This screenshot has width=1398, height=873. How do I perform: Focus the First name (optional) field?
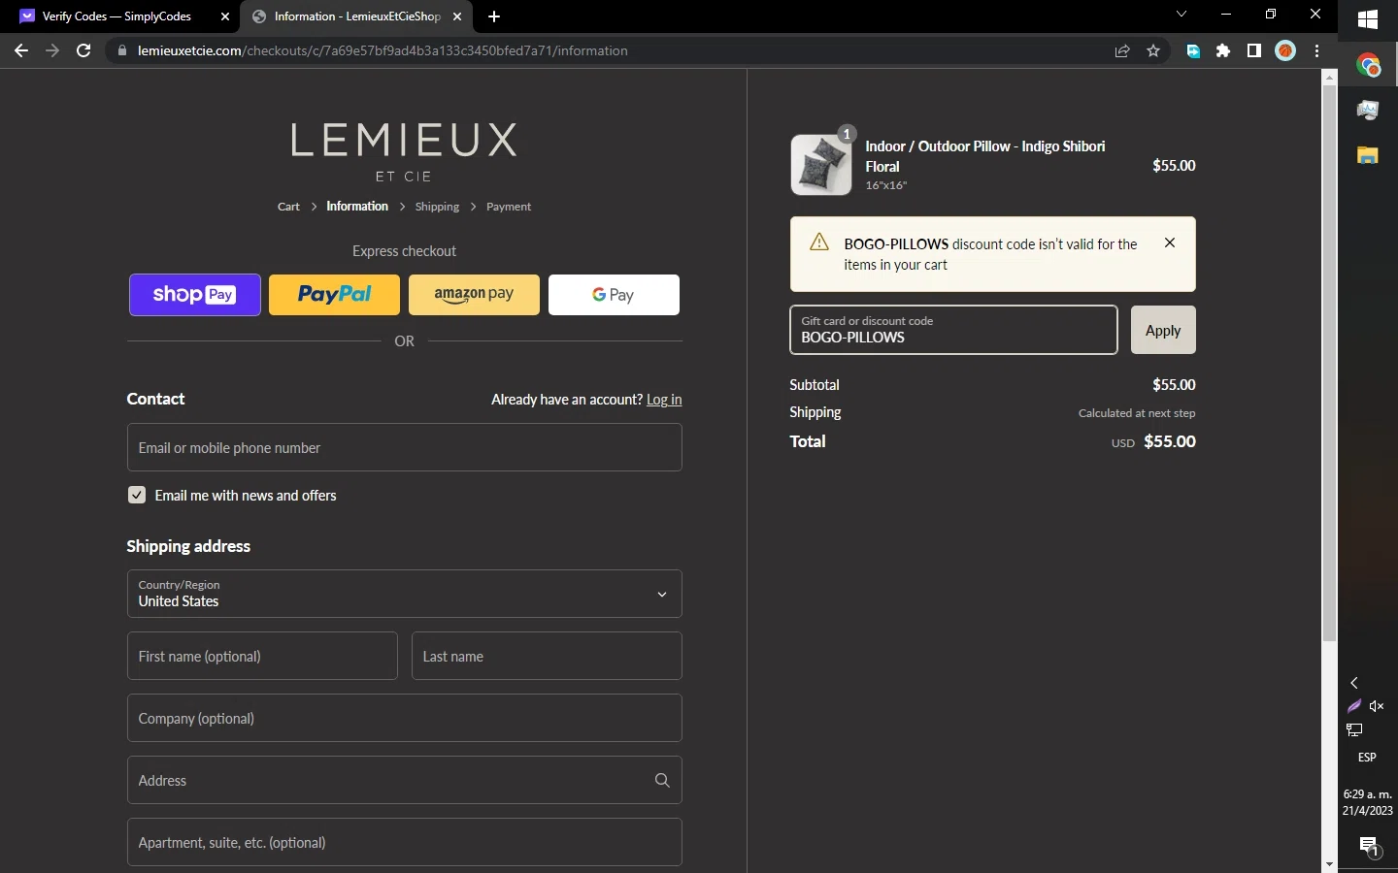coord(262,656)
